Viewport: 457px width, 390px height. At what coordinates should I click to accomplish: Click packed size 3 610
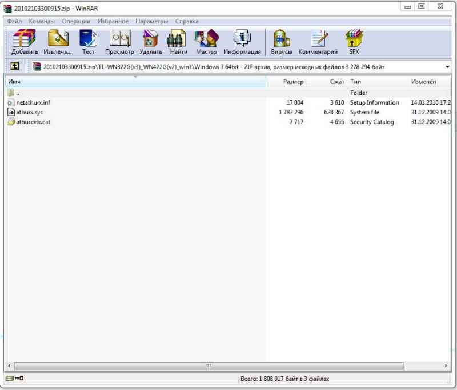point(337,102)
